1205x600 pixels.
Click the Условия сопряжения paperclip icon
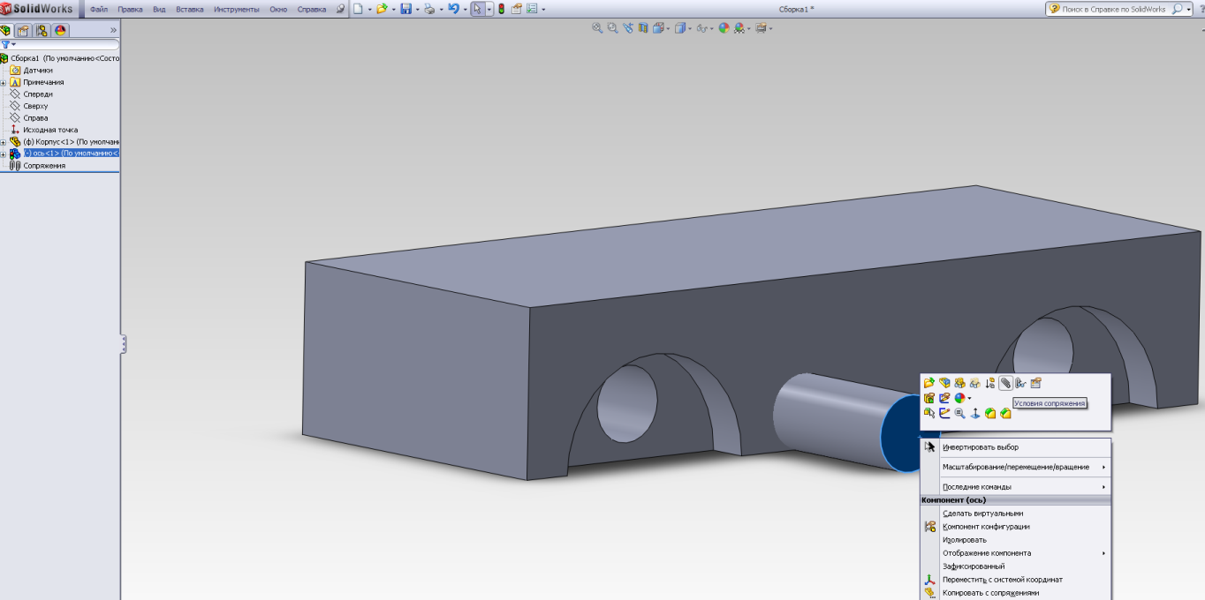point(1005,383)
